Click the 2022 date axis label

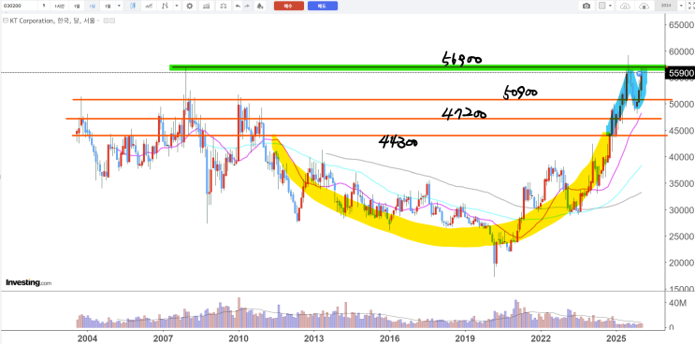pyautogui.click(x=541, y=337)
